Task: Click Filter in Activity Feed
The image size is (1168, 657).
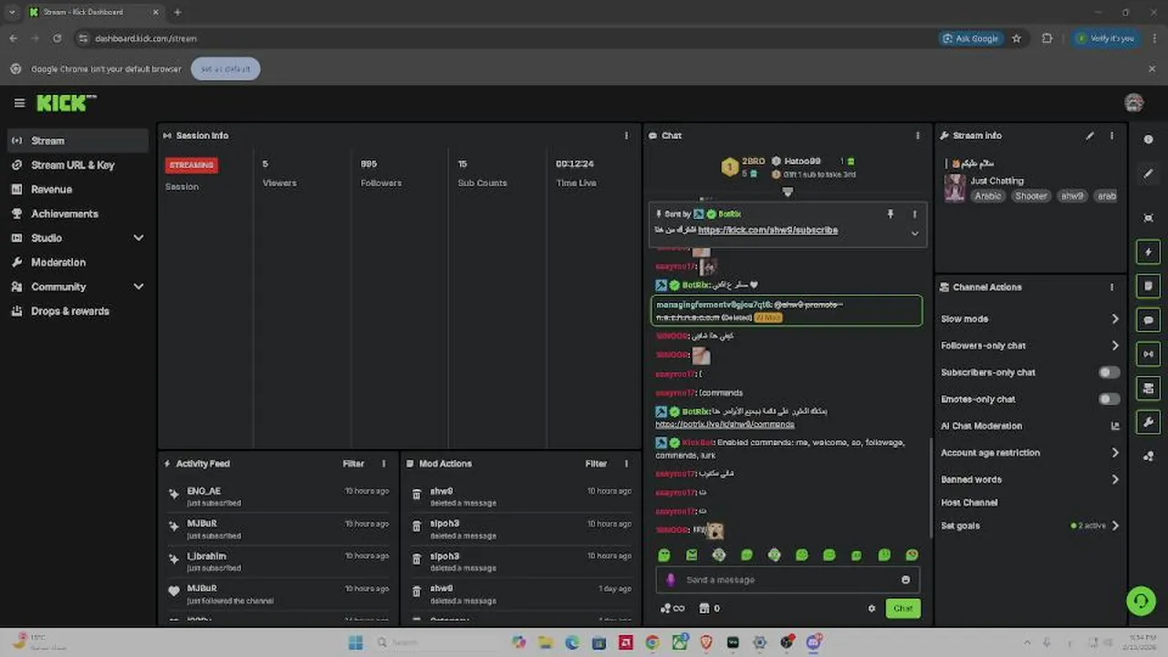Action: tap(353, 464)
